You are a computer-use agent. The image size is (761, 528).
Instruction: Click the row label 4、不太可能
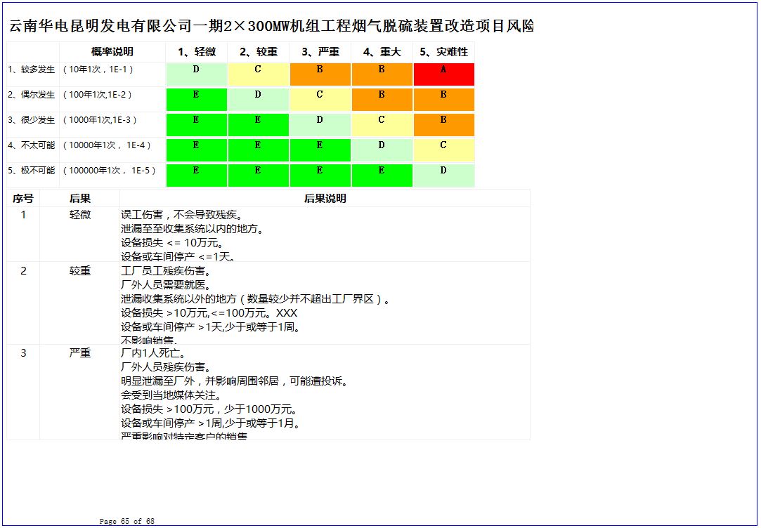[x=32, y=145]
